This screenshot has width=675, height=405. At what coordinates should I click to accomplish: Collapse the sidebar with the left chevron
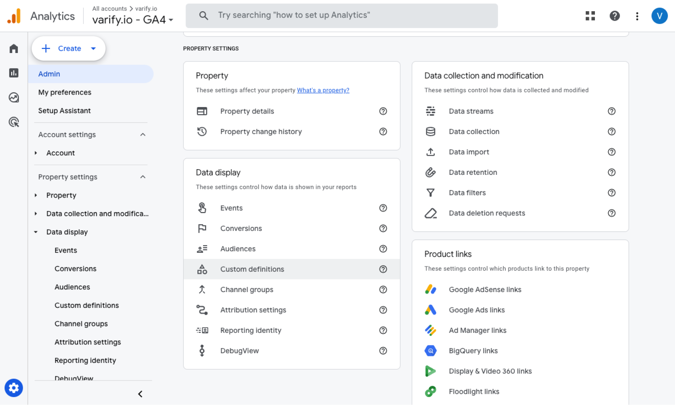140,394
